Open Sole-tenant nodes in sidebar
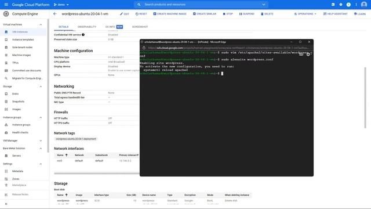 coord(22,48)
